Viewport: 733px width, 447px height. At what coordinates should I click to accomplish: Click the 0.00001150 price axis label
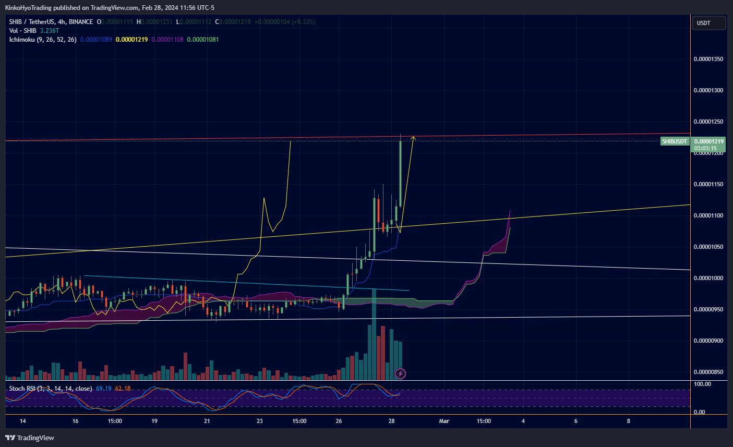(708, 184)
